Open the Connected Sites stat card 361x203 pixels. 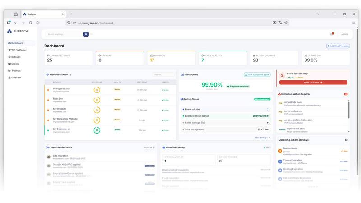pos(69,58)
